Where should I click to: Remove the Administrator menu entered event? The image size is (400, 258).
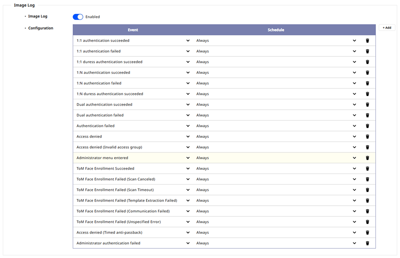(x=367, y=158)
